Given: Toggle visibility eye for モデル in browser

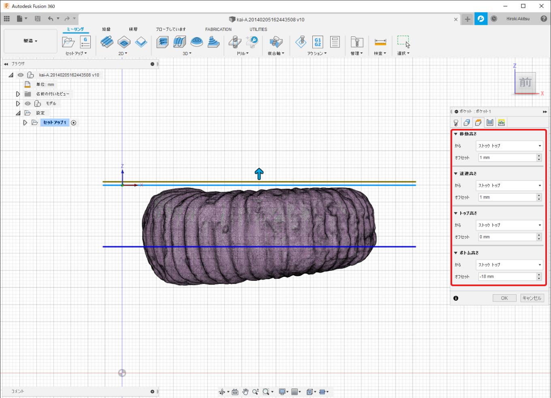Looking at the screenshot, I should pyautogui.click(x=28, y=103).
